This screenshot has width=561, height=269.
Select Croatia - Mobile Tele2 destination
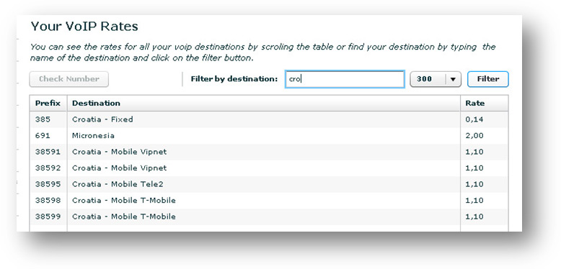pos(118,184)
